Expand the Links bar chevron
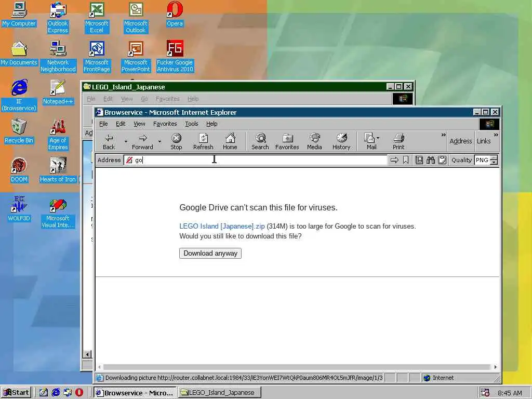The width and height of the screenshot is (532, 399). (x=496, y=135)
